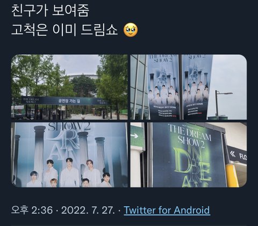Click the left hanging Dream Show 2 banner
258x226 pixels.
tap(163, 87)
